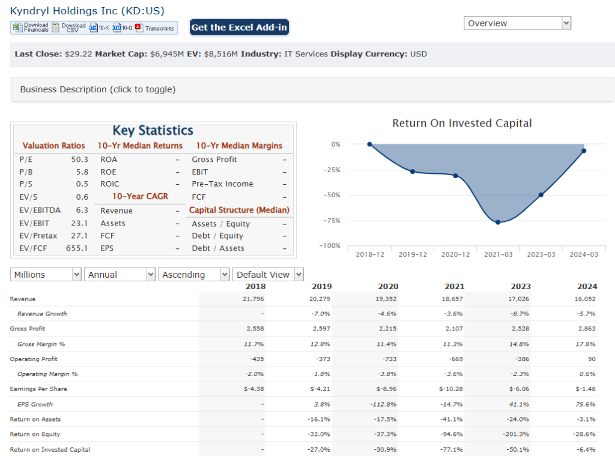Viewport: 615px width, 463px height.
Task: Click the 2021 EPS value $-10.28
Action: [450, 389]
